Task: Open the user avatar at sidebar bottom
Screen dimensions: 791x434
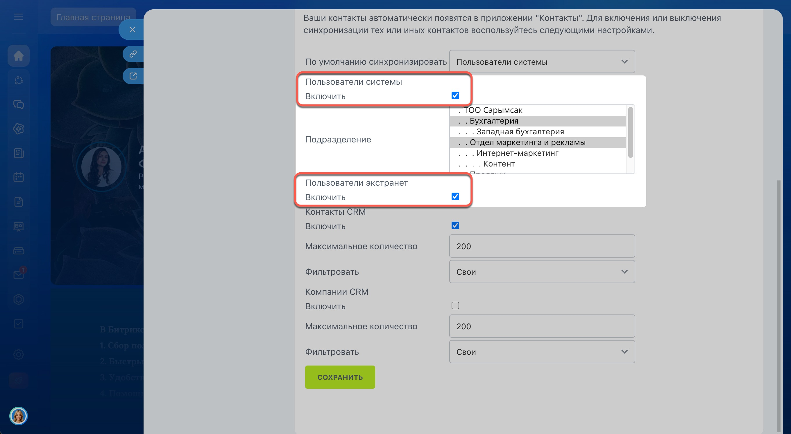Action: tap(18, 416)
